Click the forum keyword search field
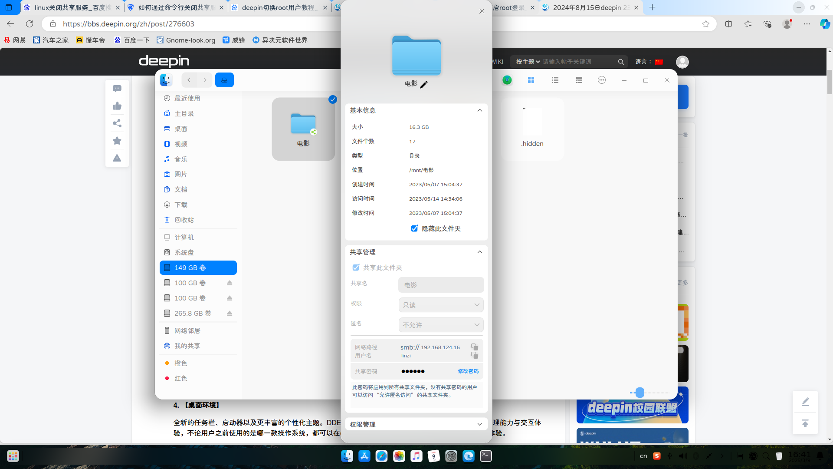 (x=579, y=62)
